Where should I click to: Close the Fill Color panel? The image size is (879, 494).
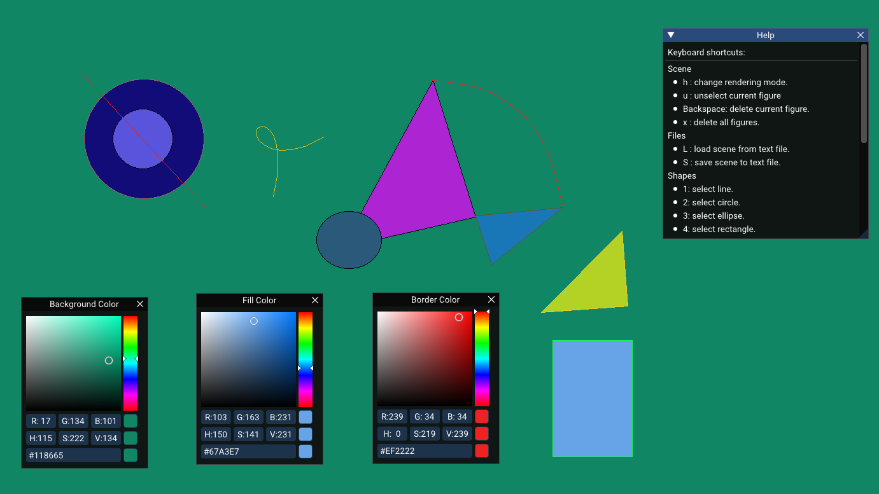click(x=315, y=299)
